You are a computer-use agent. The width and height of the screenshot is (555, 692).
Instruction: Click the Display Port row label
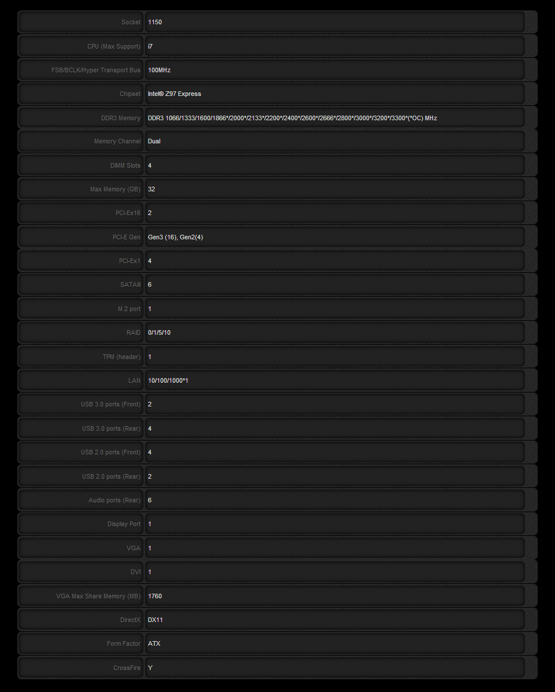click(x=124, y=524)
